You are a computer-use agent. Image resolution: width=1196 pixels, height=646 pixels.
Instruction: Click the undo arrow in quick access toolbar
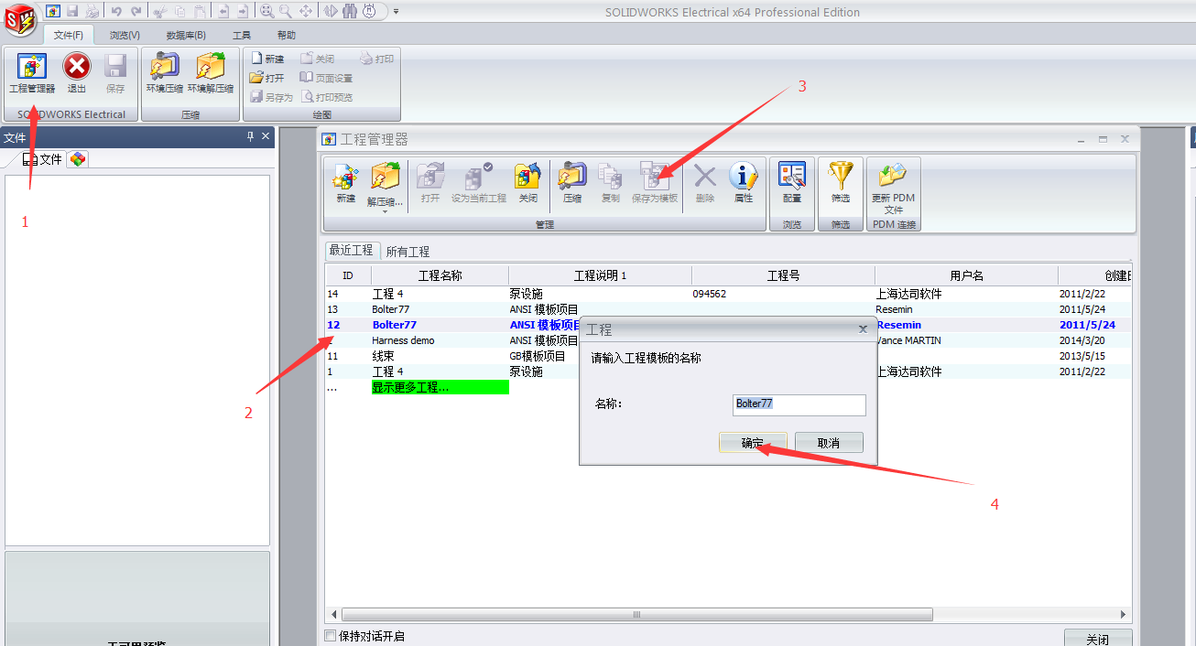click(116, 11)
